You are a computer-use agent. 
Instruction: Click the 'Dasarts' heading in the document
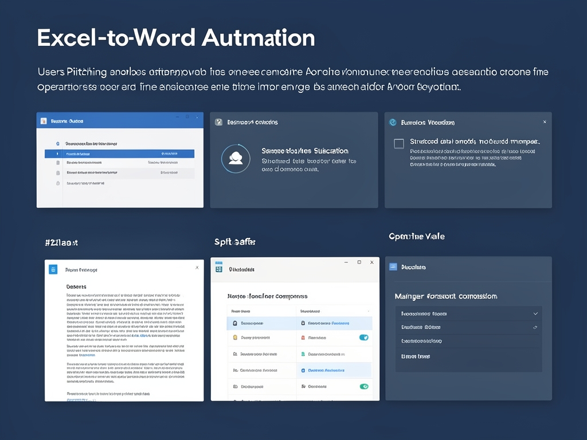tap(76, 286)
